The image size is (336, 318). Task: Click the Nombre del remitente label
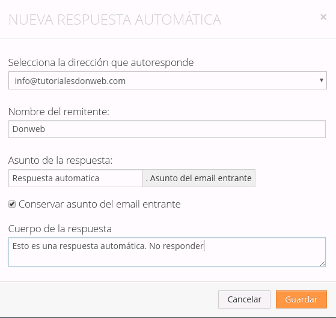coord(59,112)
